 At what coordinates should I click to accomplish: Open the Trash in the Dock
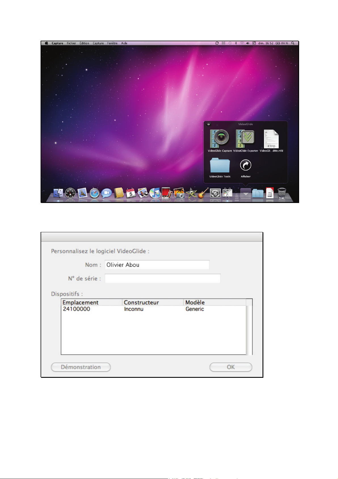282,193
